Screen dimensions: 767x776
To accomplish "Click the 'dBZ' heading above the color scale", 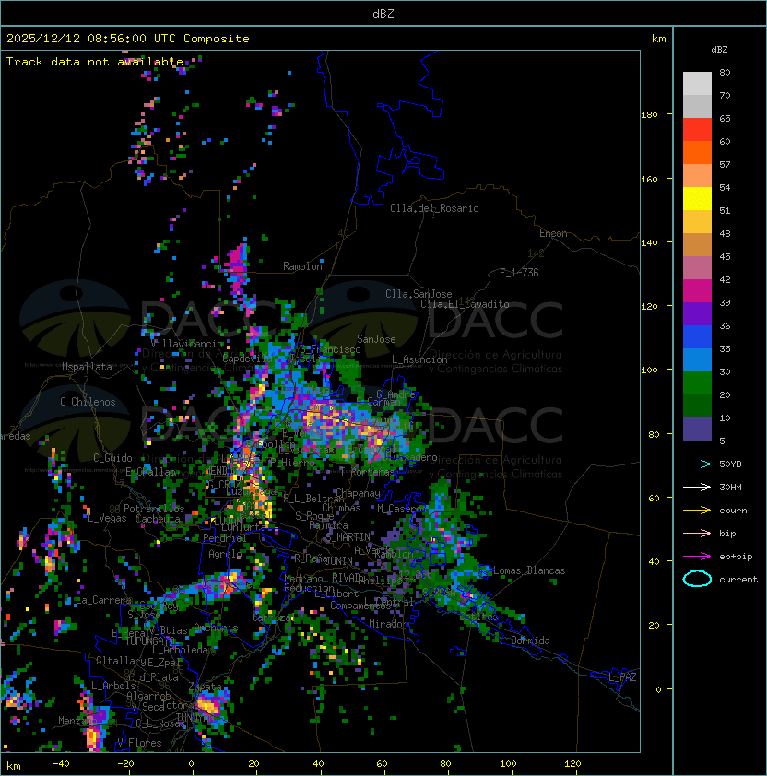I will 719,50.
